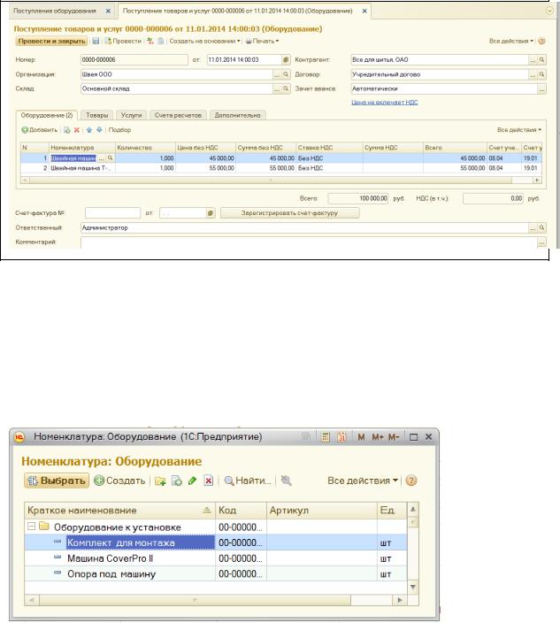Viewport: 560px width, 623px height.
Task: Click the Провести и закрыть button
Action: (51, 41)
